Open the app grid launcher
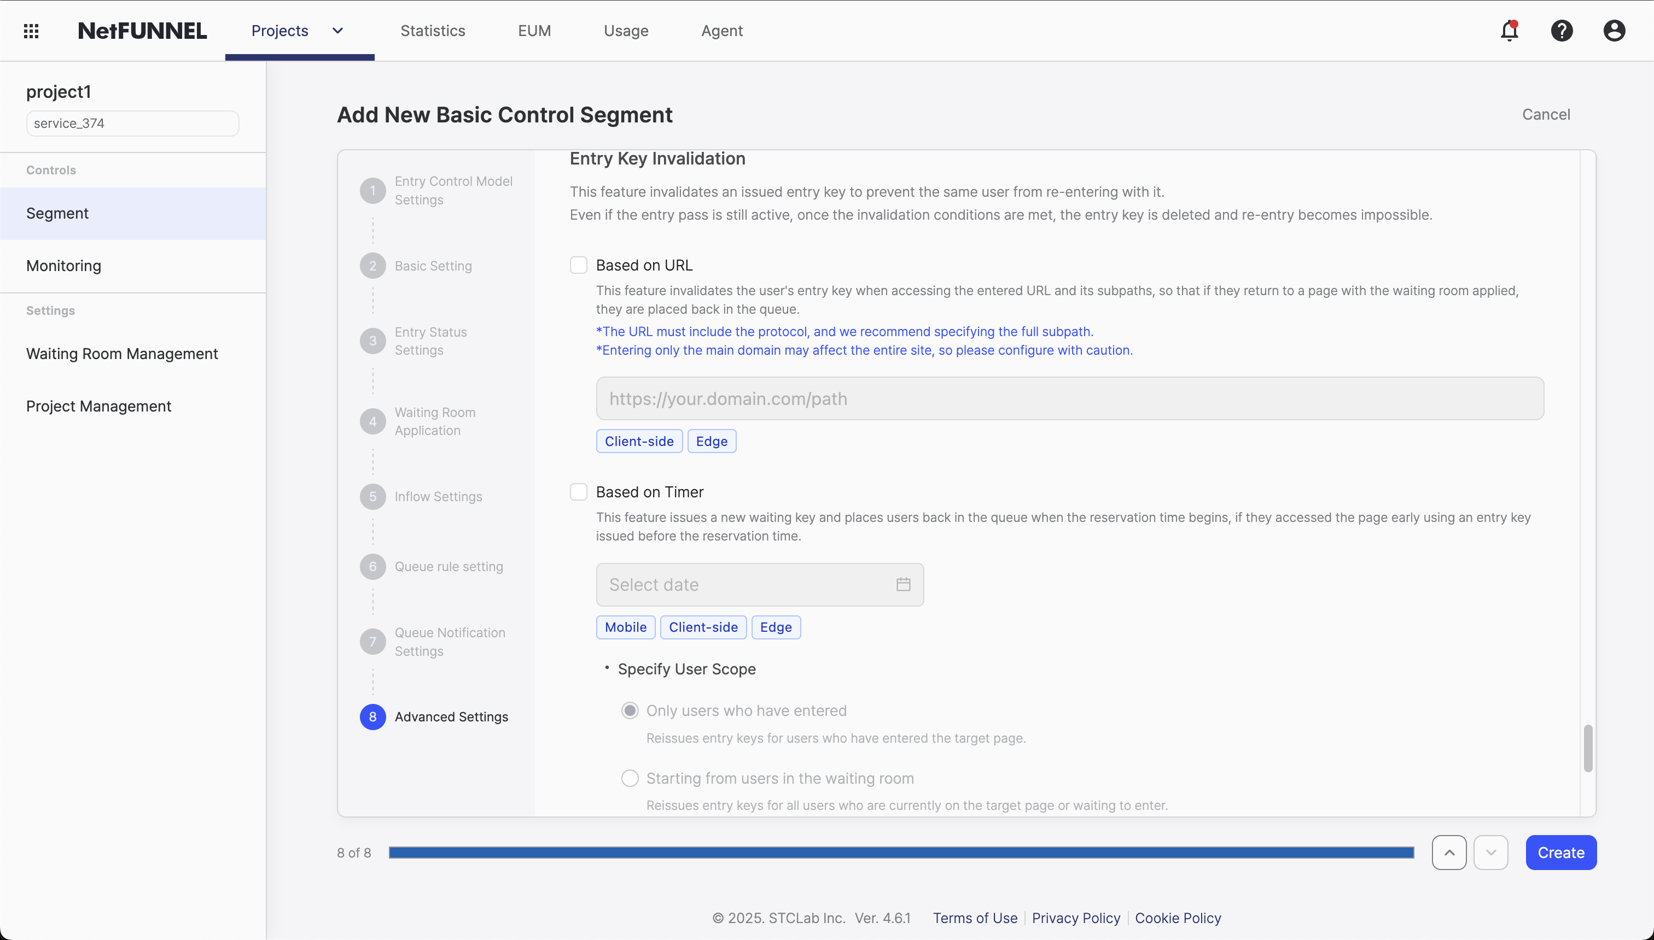Viewport: 1654px width, 940px height. point(31,31)
